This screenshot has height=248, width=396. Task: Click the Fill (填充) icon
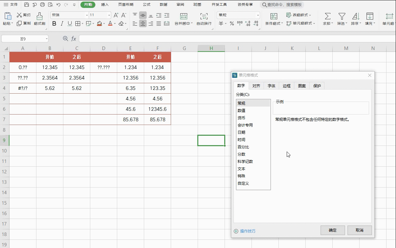click(x=369, y=18)
